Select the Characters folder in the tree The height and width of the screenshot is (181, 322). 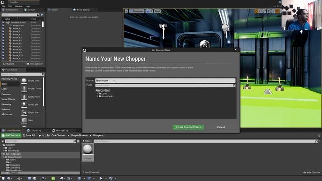[x=15, y=165]
